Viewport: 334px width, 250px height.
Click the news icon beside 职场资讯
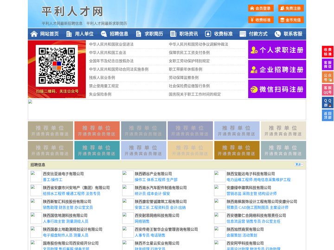173,34
